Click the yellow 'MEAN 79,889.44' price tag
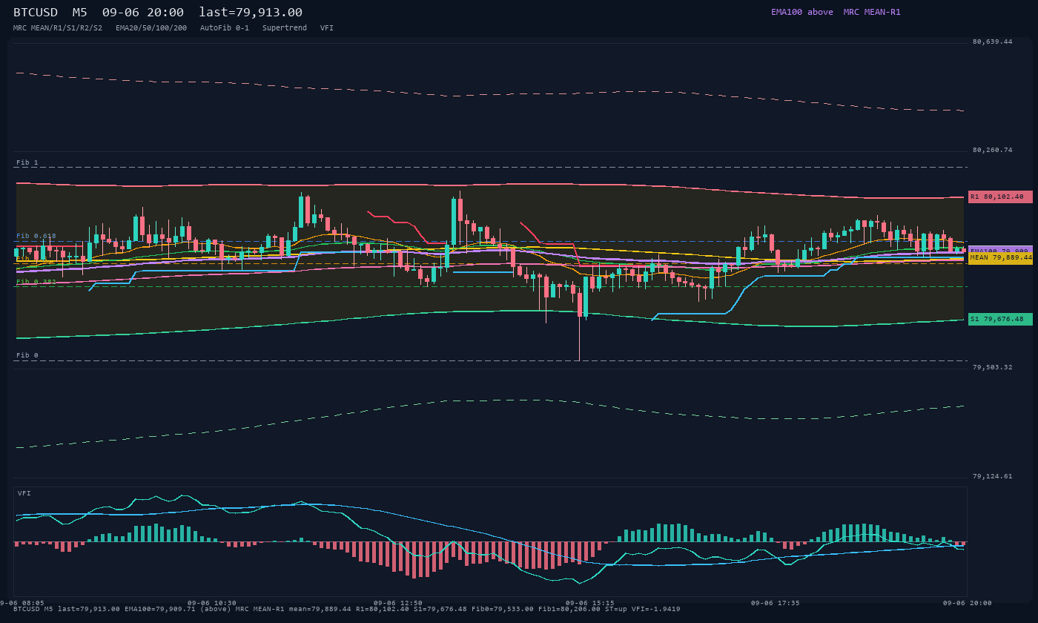Image resolution: width=1038 pixels, height=623 pixels. click(1000, 257)
